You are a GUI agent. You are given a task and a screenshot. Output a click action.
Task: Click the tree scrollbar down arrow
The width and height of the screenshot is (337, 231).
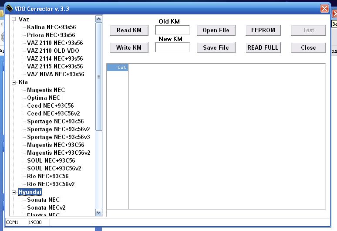tap(99, 213)
